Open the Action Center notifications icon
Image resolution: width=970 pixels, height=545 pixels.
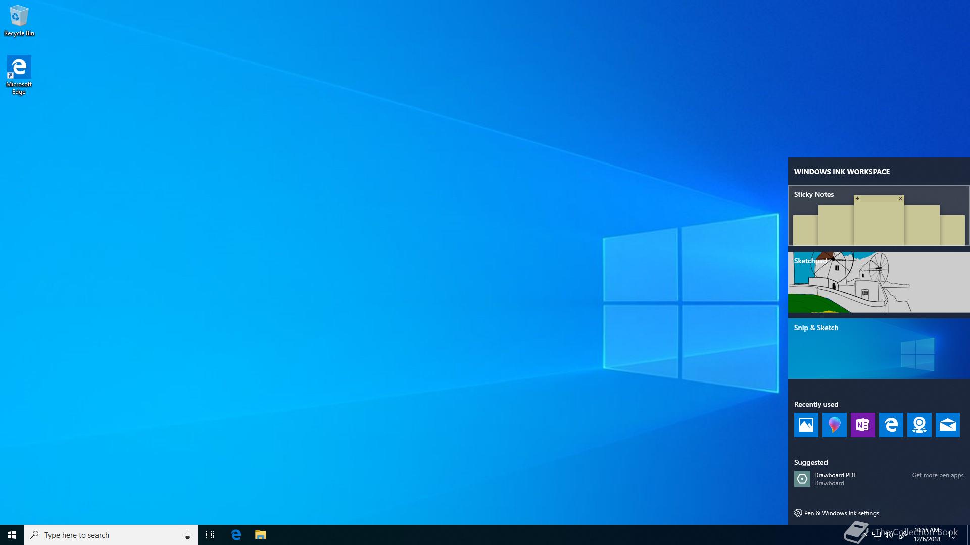[953, 535]
